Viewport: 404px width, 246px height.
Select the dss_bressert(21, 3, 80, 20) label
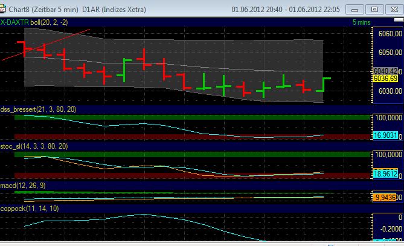38,109
